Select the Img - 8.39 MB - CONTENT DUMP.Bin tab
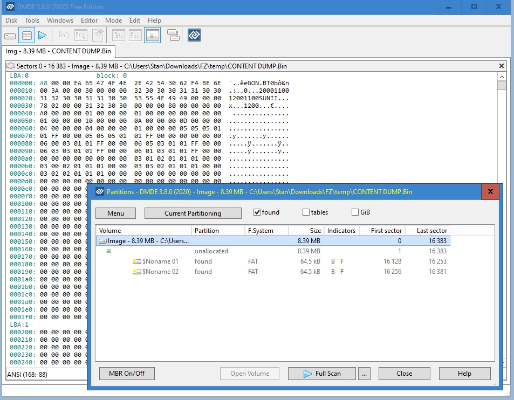The image size is (514, 400). 59,51
